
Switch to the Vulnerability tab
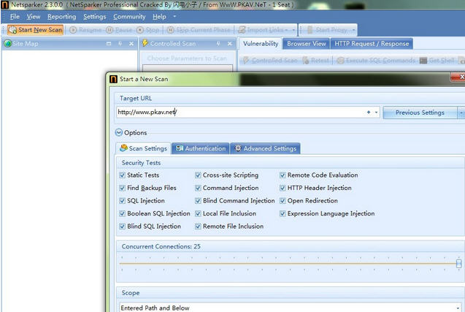(261, 44)
